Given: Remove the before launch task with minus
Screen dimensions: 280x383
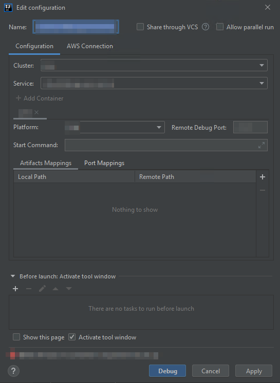Looking at the screenshot, I should 29,289.
